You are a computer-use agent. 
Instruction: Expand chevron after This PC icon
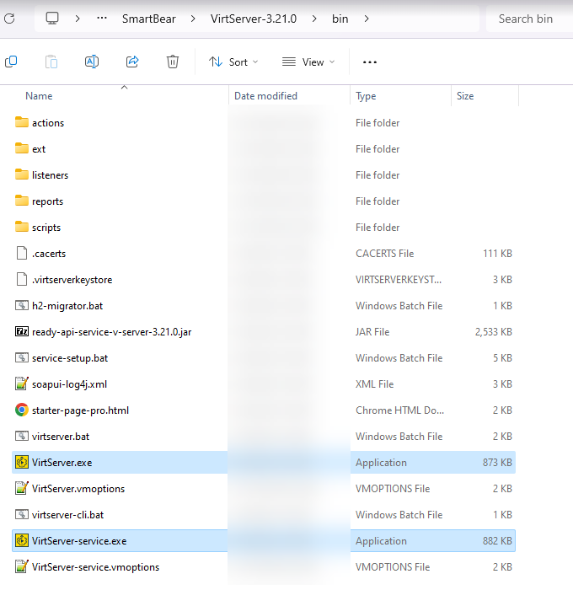(x=78, y=19)
